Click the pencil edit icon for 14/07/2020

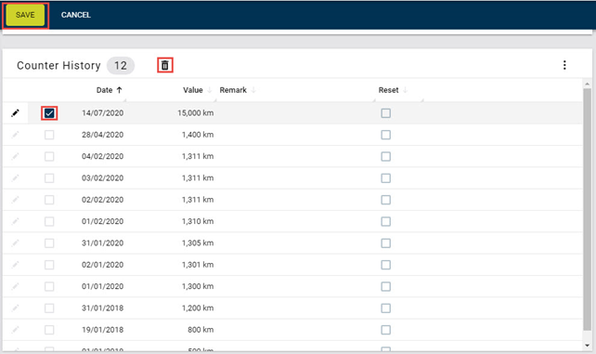tap(15, 113)
